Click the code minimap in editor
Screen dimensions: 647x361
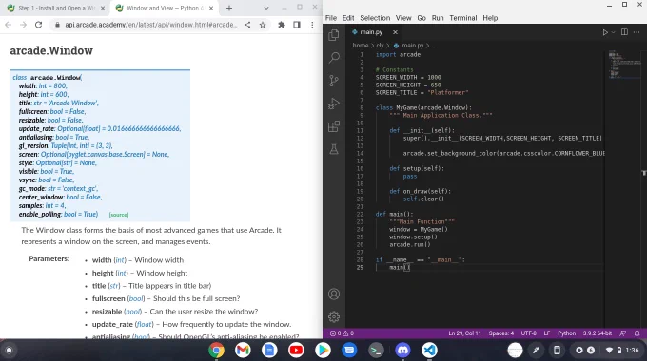pos(624,65)
